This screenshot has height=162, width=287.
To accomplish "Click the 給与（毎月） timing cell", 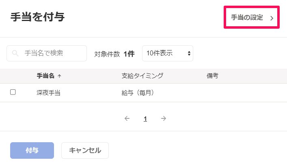I will coord(138,93).
